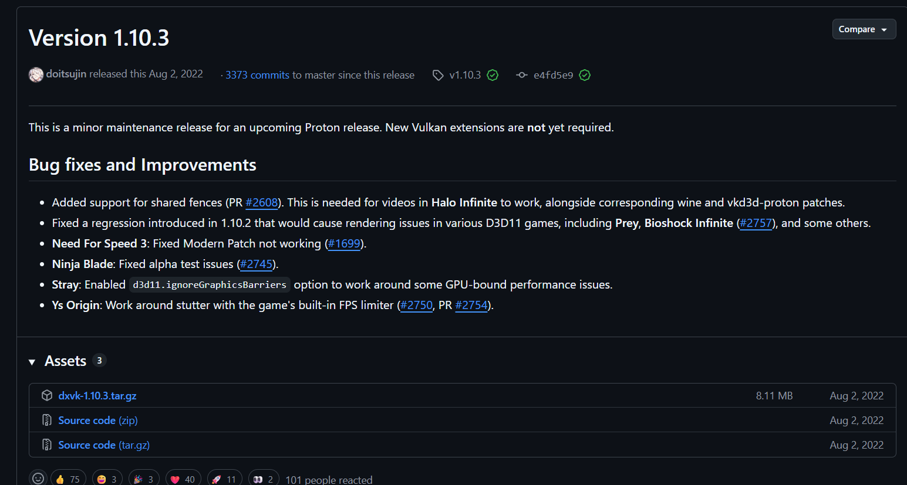Click the 'Bug fixes and Improvements' heading
The width and height of the screenshot is (907, 485).
143,165
